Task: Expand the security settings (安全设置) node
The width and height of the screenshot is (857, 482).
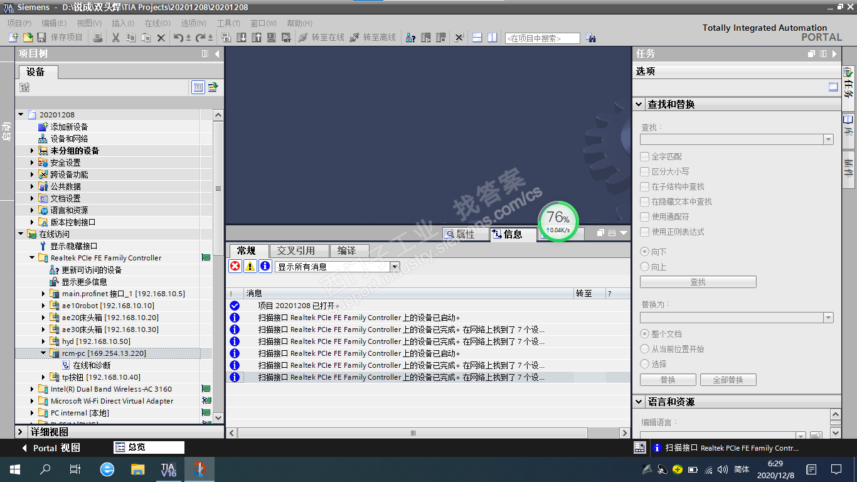Action: tap(32, 163)
